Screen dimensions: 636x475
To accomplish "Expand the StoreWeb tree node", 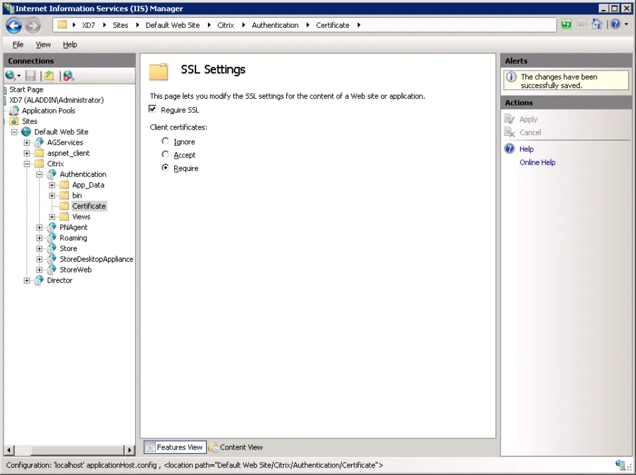I will click(39, 270).
